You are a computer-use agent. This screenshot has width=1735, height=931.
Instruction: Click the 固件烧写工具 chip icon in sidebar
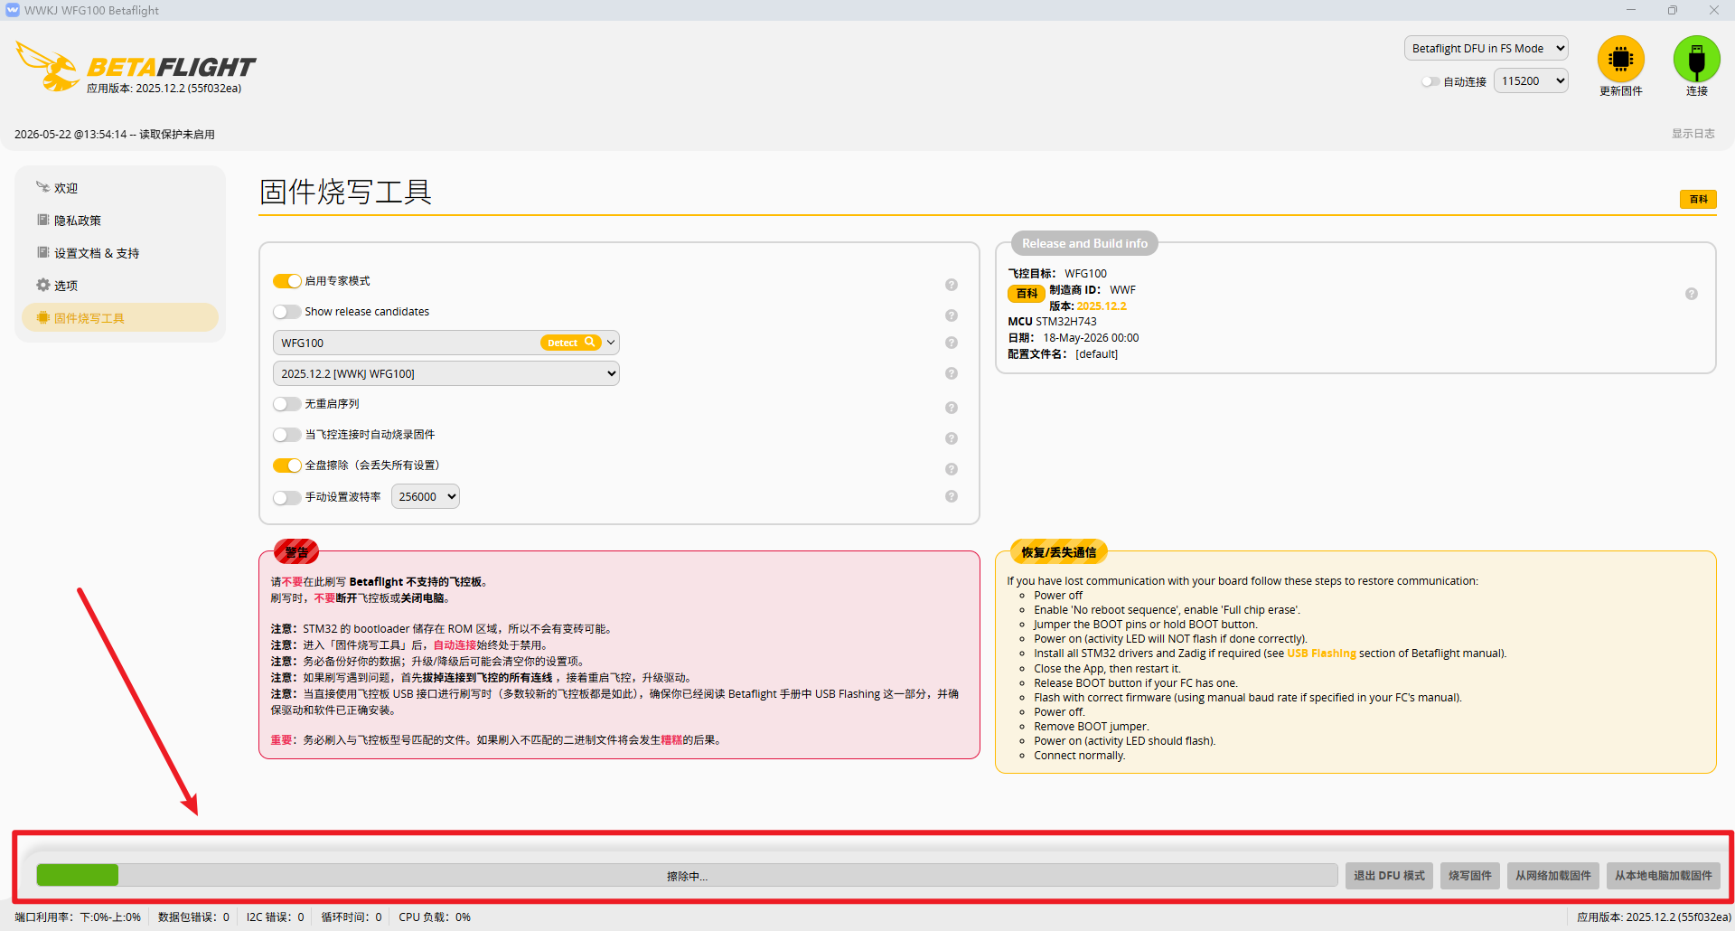42,317
